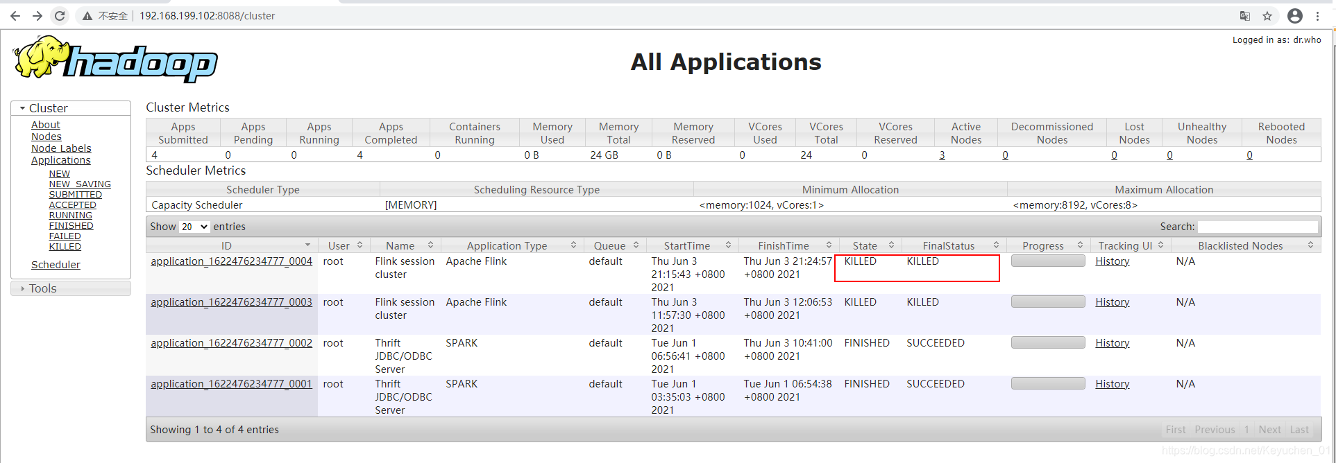Open the Nodes page
This screenshot has width=1336, height=463.
click(x=46, y=137)
